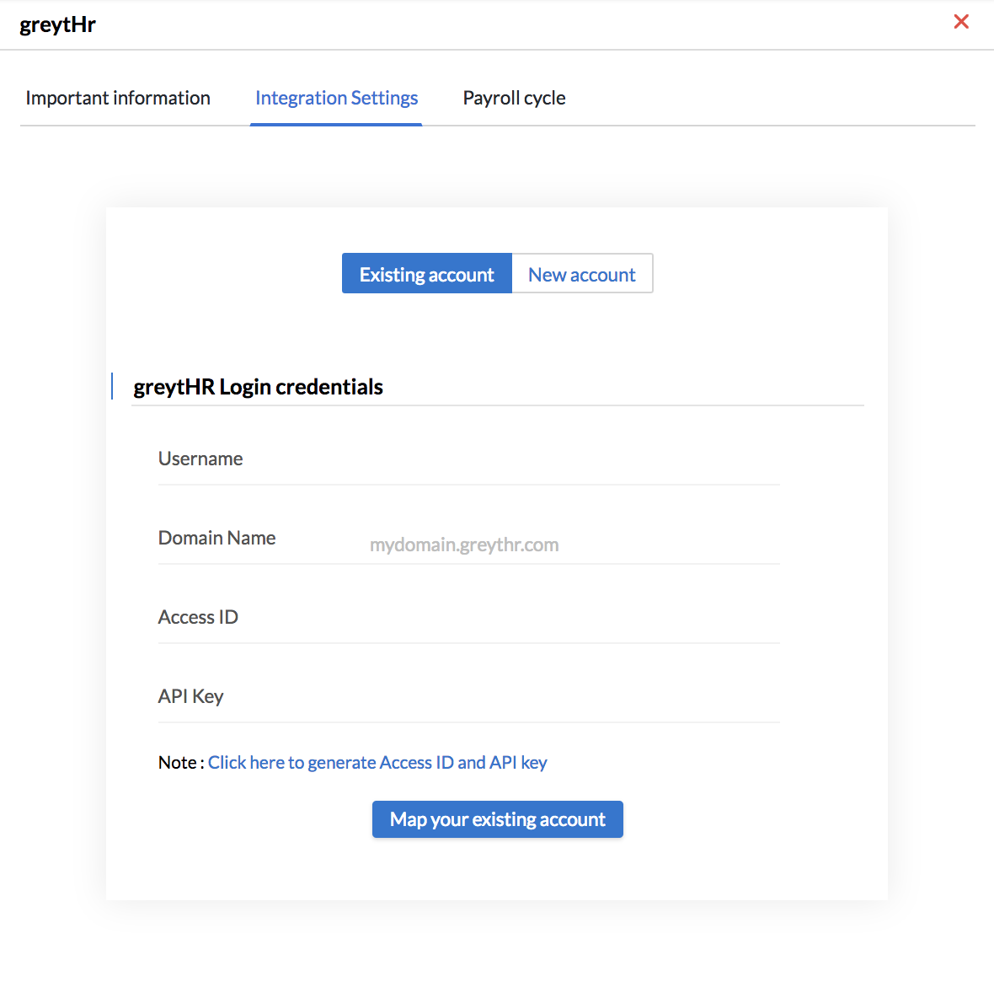Switch to the Payroll cycle tab

pyautogui.click(x=514, y=98)
